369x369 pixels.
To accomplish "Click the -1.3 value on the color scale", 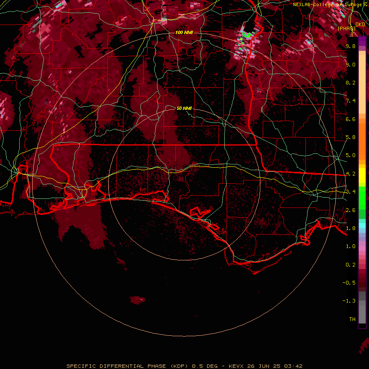I will tap(349, 301).
